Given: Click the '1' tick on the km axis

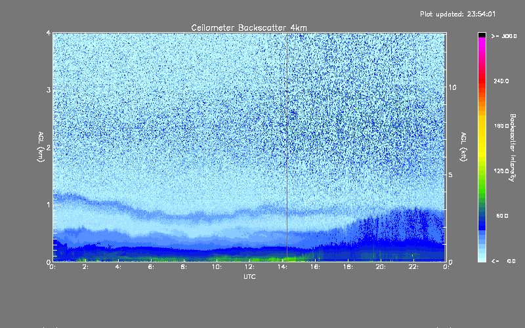Looking at the screenshot, I should coord(49,205).
